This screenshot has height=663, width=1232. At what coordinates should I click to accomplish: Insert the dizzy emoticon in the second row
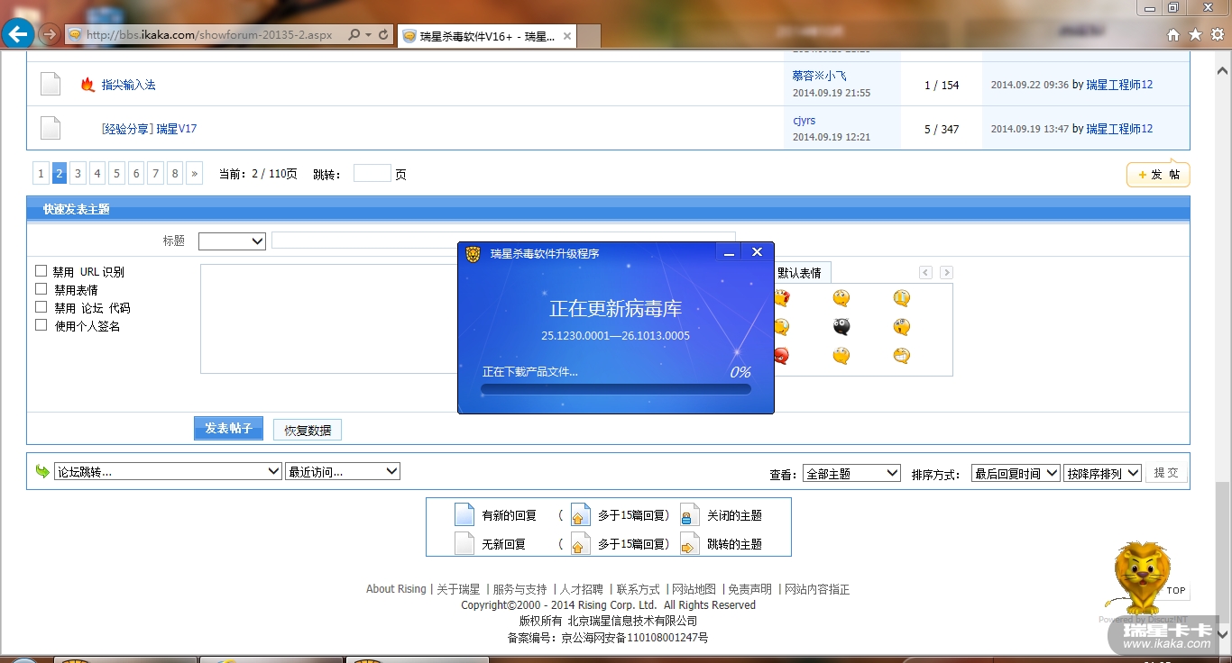[x=901, y=327]
